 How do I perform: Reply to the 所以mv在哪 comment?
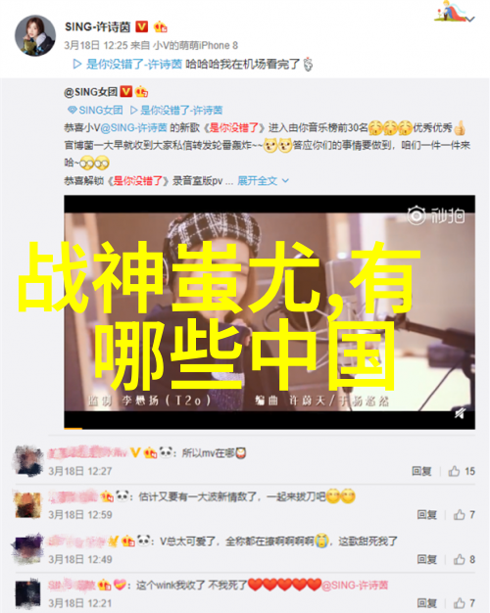tap(421, 471)
